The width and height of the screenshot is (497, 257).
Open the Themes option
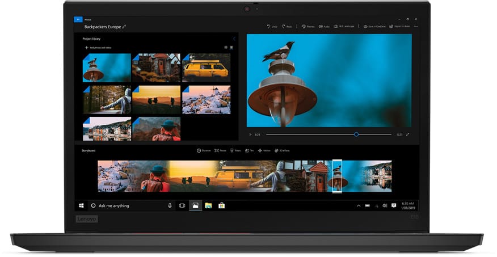308,27
